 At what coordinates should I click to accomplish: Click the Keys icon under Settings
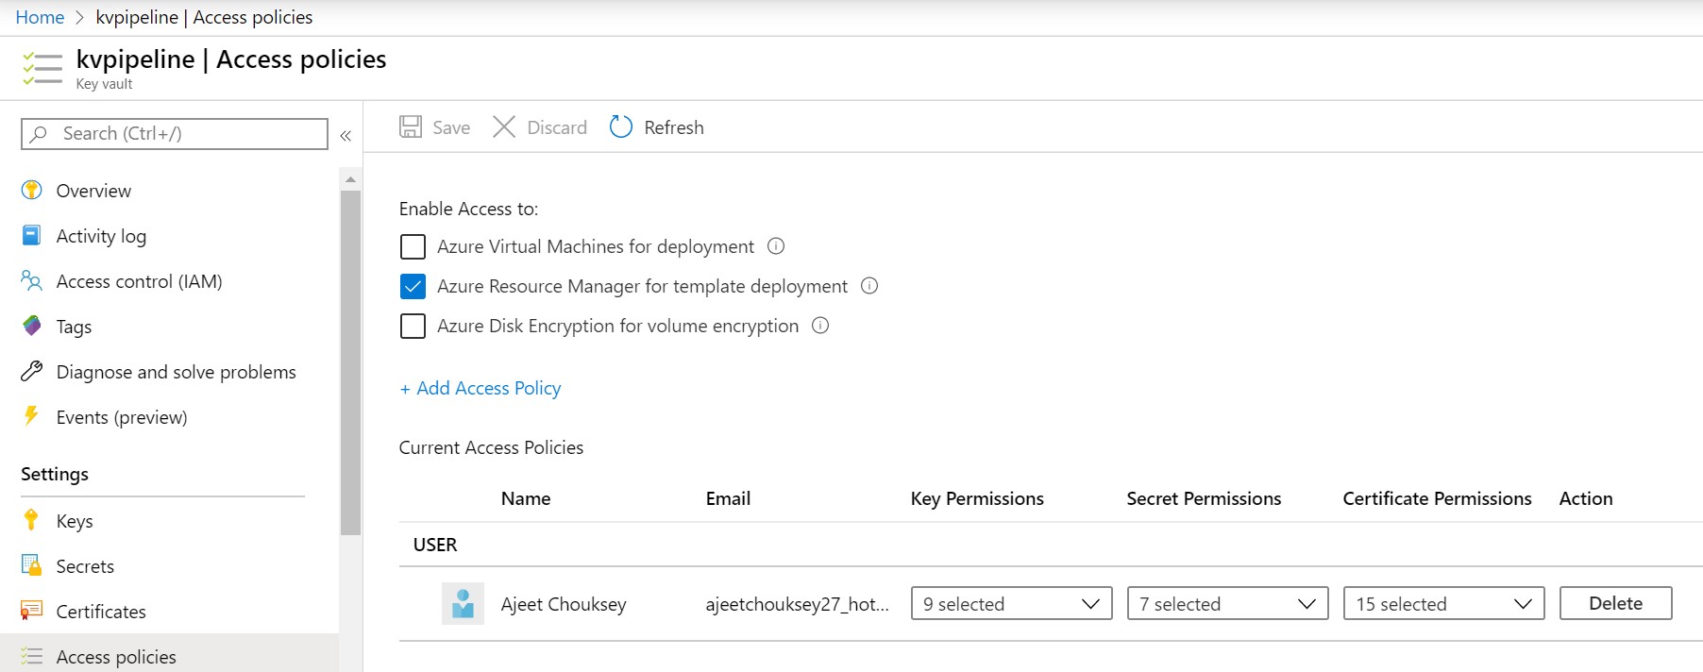pyautogui.click(x=31, y=520)
